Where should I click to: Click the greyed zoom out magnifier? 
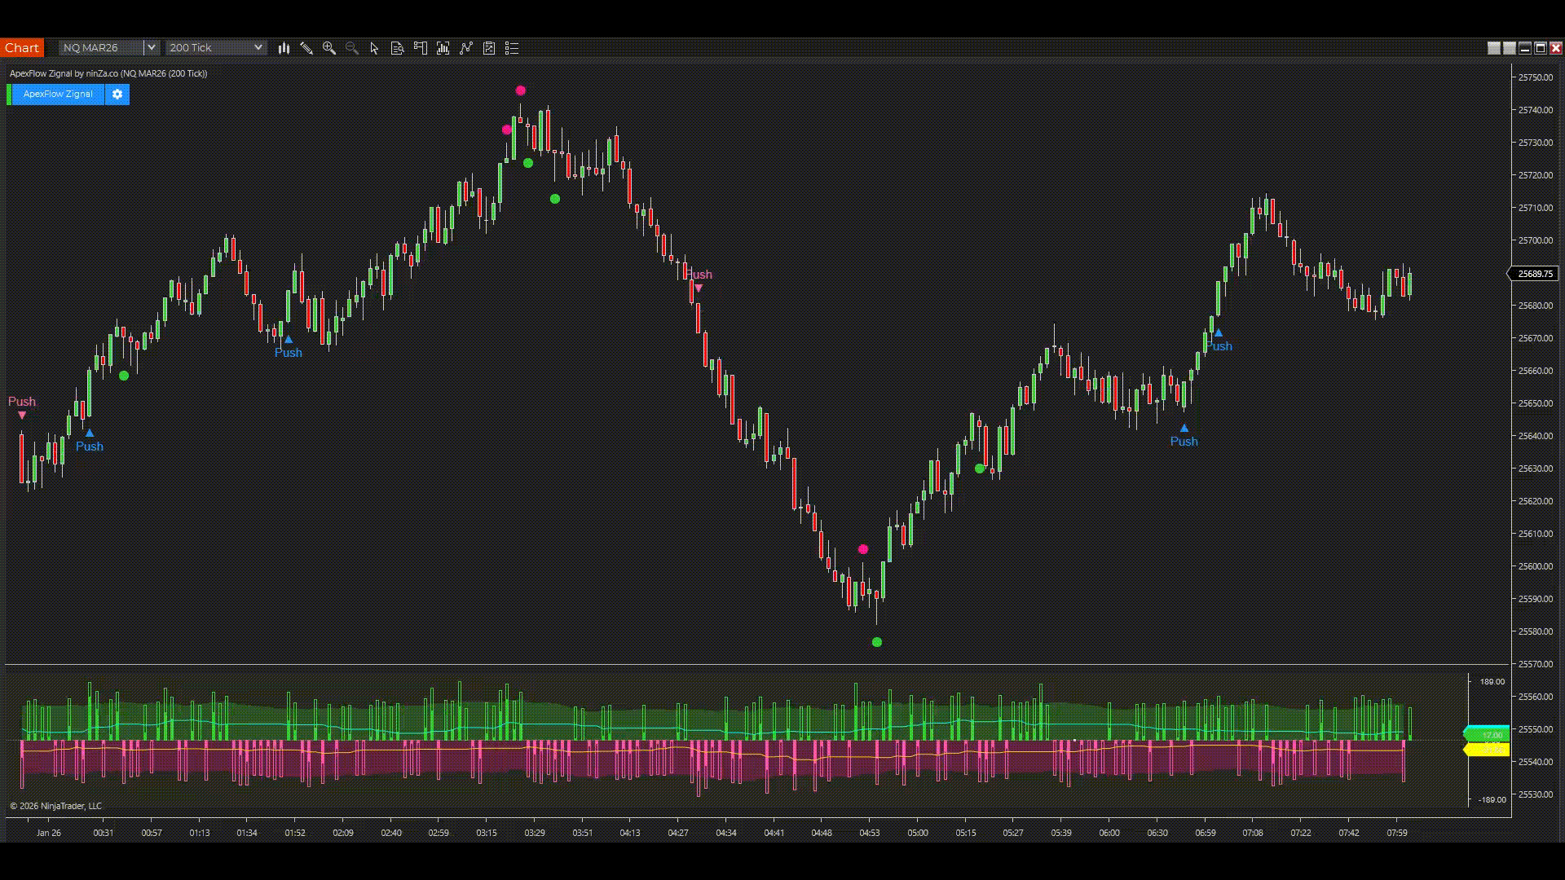click(x=352, y=48)
